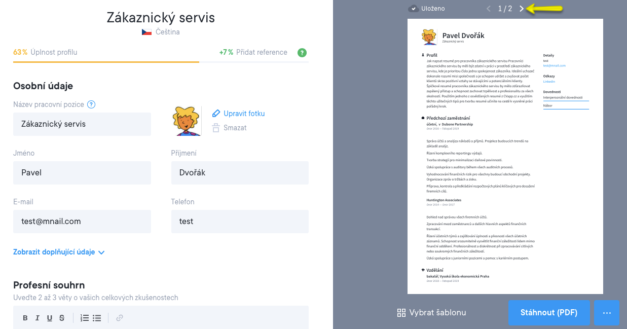Click the Bold formatting icon

(25, 318)
